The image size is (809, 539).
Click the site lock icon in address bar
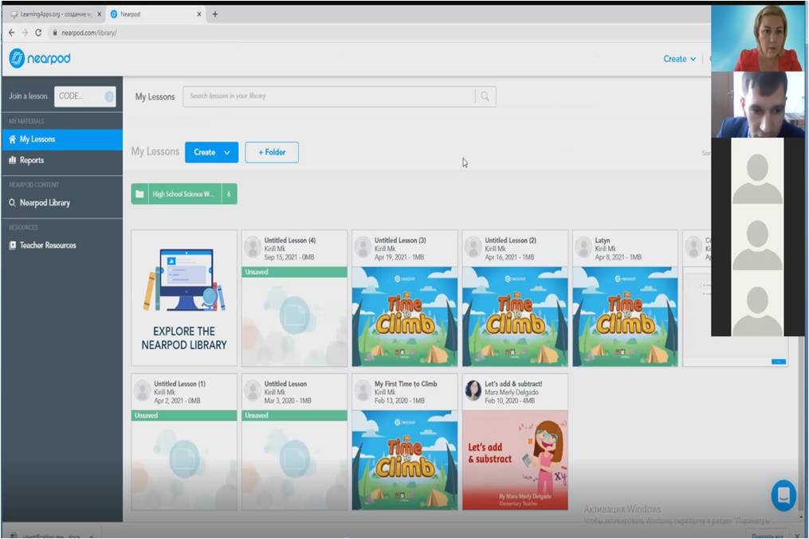click(55, 33)
